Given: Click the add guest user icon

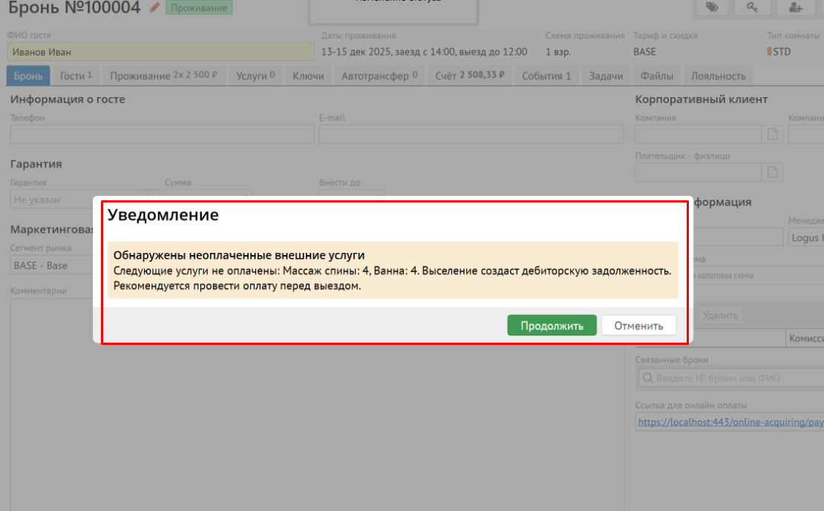Looking at the screenshot, I should coord(796,7).
